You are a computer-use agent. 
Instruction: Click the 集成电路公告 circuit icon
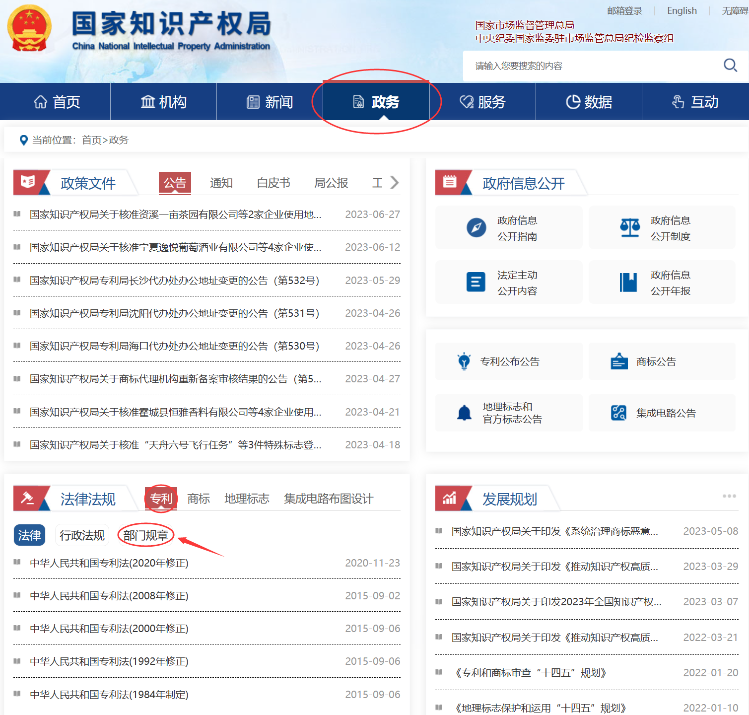618,413
